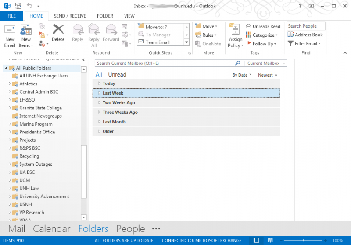
Task: Open Filter Email options
Action: (304, 43)
